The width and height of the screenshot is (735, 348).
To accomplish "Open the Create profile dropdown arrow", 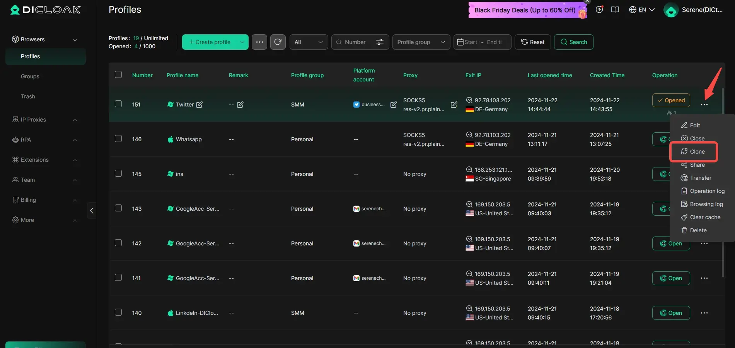I will click(x=242, y=42).
